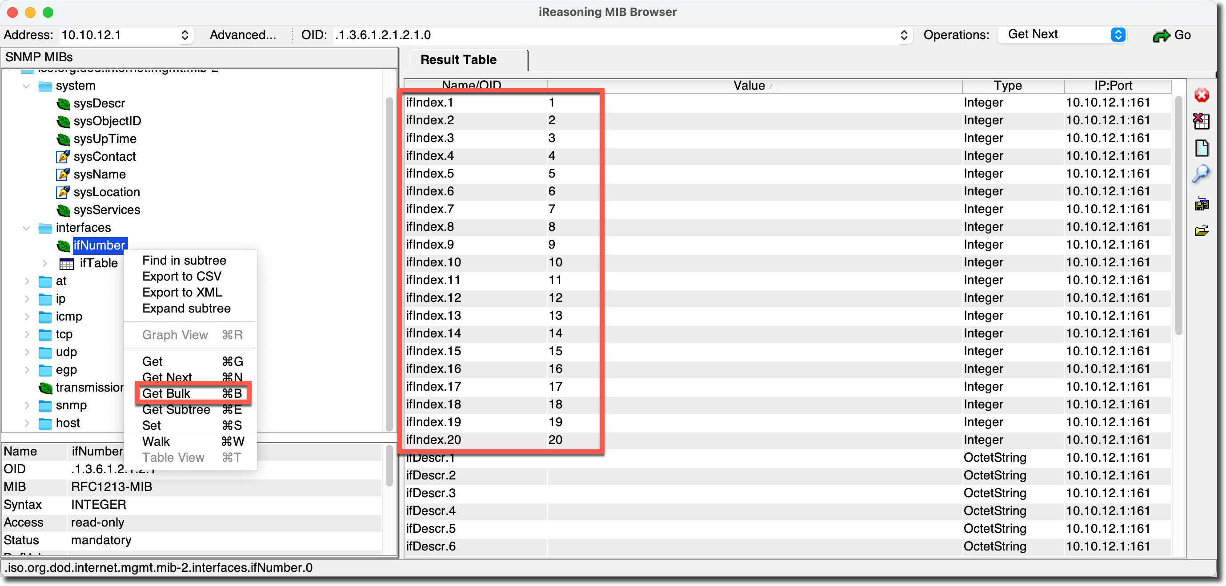The width and height of the screenshot is (1226, 586).
Task: Click the magnifier find icon
Action: point(1201,174)
